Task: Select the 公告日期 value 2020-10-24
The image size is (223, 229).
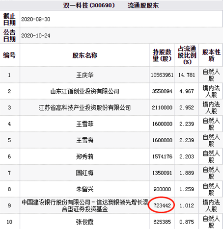Action: (x=36, y=35)
